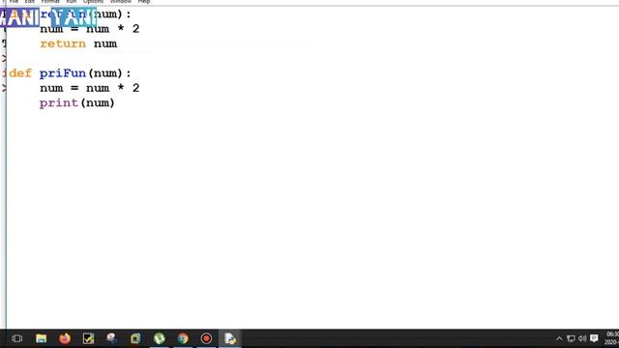Click the 'print(num)' line
Viewport: 619px width, 348px height.
pos(77,103)
